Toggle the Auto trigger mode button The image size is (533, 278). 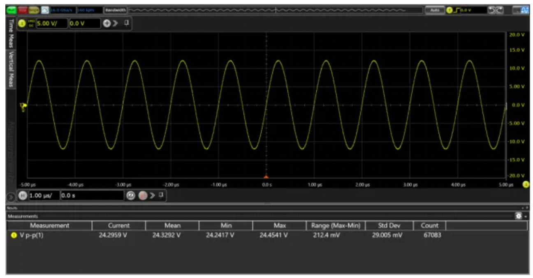[435, 9]
